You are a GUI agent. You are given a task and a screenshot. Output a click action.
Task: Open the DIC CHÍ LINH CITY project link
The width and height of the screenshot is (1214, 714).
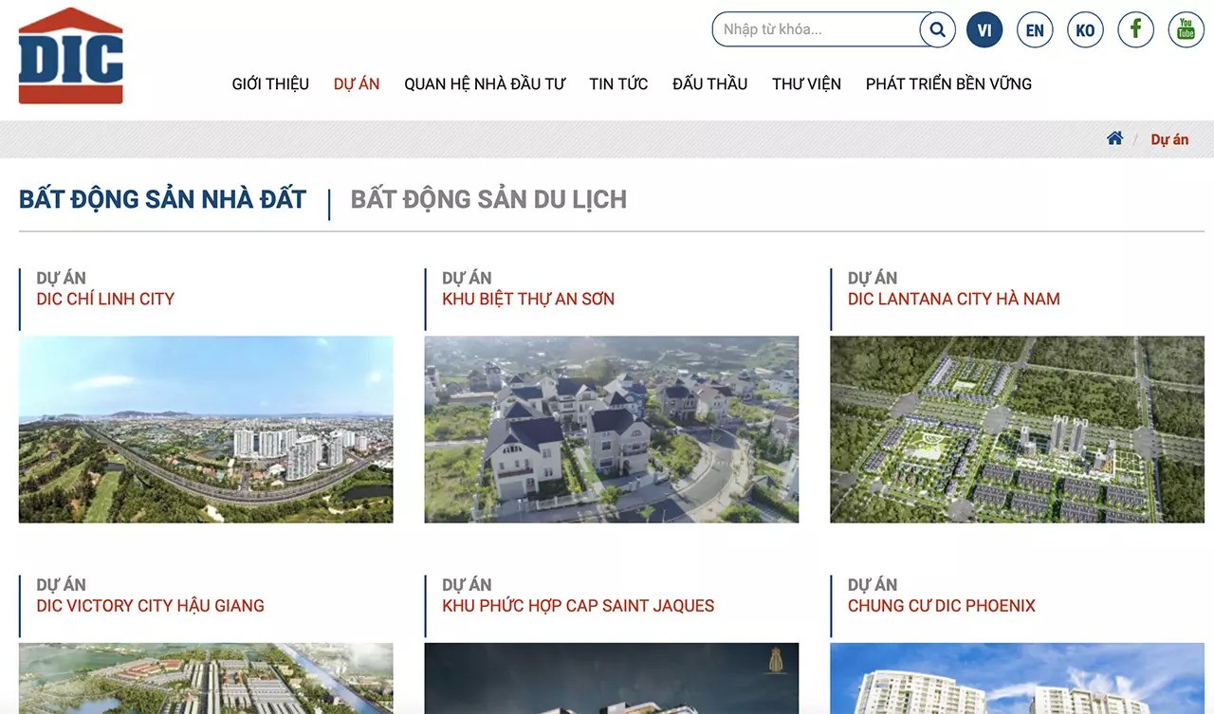105,299
